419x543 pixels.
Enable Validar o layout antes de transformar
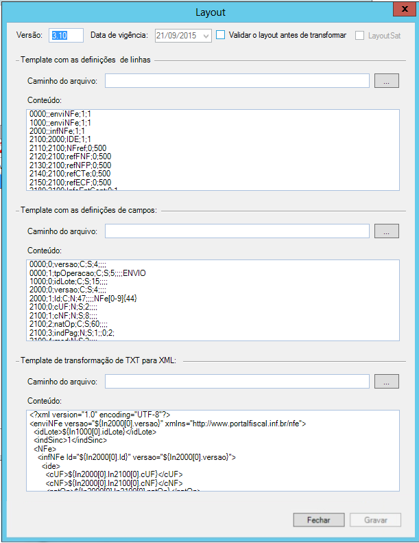[x=221, y=34]
